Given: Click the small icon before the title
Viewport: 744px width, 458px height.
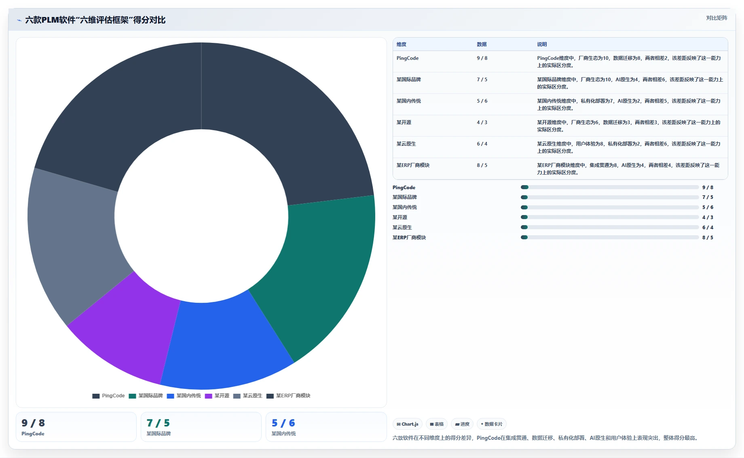Looking at the screenshot, I should click(x=19, y=20).
